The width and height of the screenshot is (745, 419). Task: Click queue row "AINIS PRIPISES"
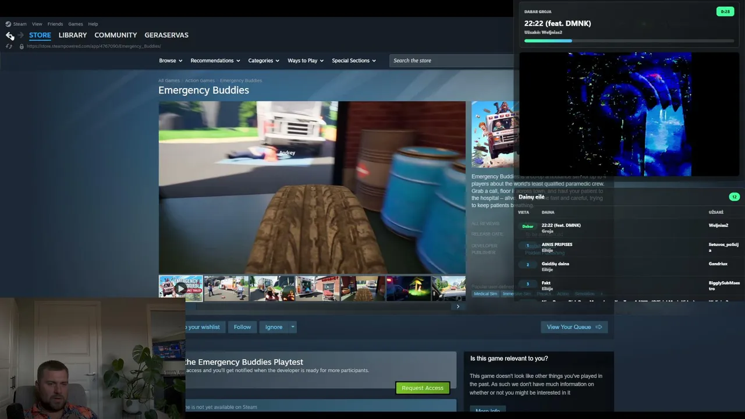[629, 247]
